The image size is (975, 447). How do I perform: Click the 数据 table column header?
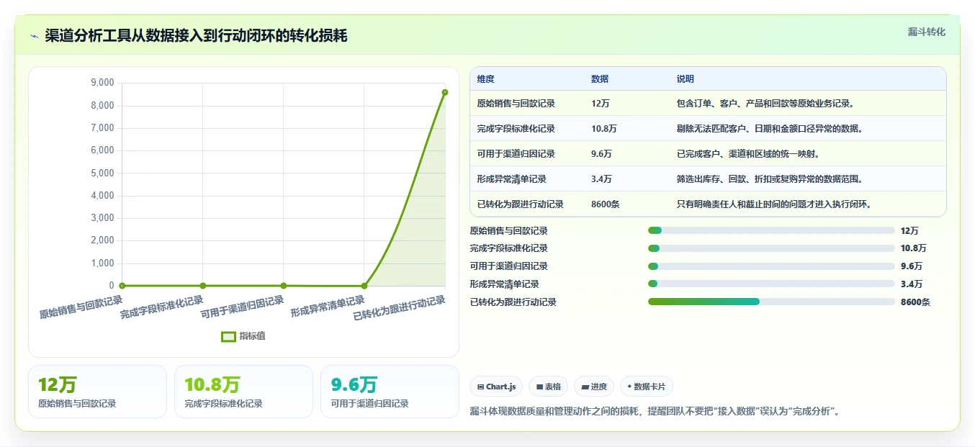point(600,79)
